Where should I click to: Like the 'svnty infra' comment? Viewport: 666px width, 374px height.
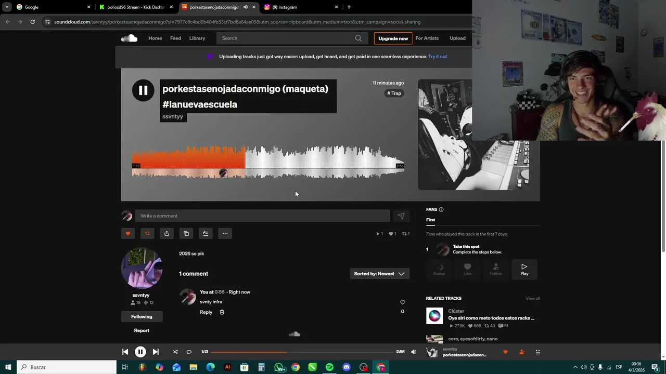(402, 302)
